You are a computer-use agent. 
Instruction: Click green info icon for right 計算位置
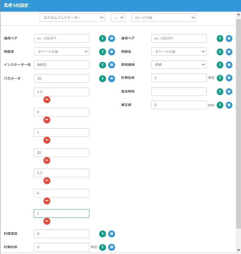220,78
